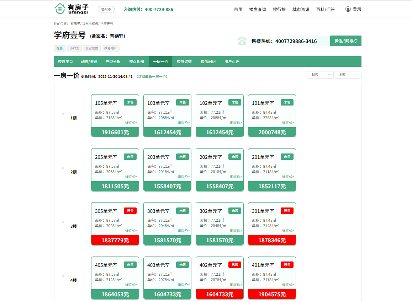Click the ufangzi house logo icon
The height and width of the screenshot is (302, 412).
click(60, 9)
